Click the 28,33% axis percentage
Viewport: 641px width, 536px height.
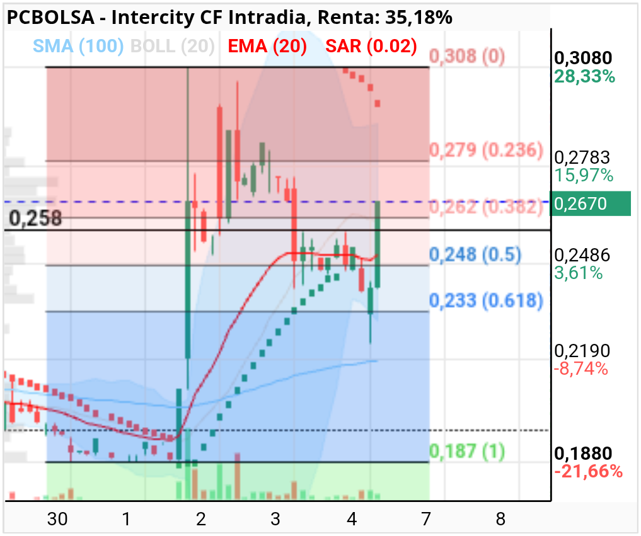pyautogui.click(x=584, y=76)
